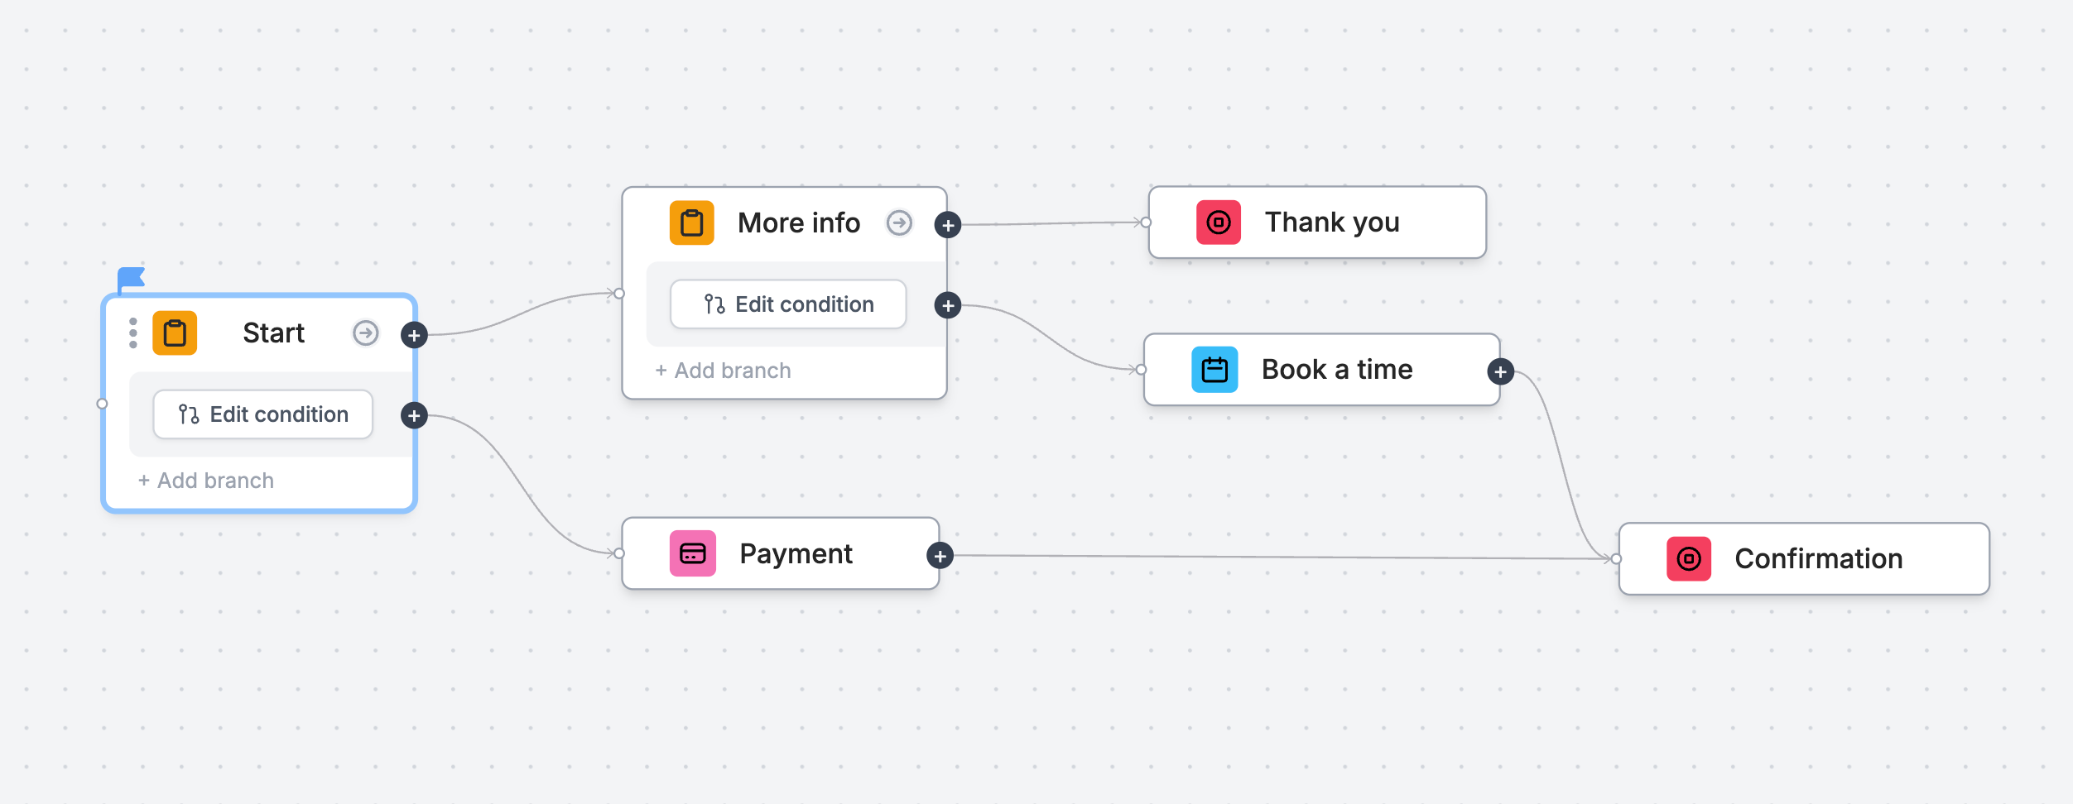The image size is (2073, 804).
Task: Click the plus connector beside the Start title
Action: point(414,336)
